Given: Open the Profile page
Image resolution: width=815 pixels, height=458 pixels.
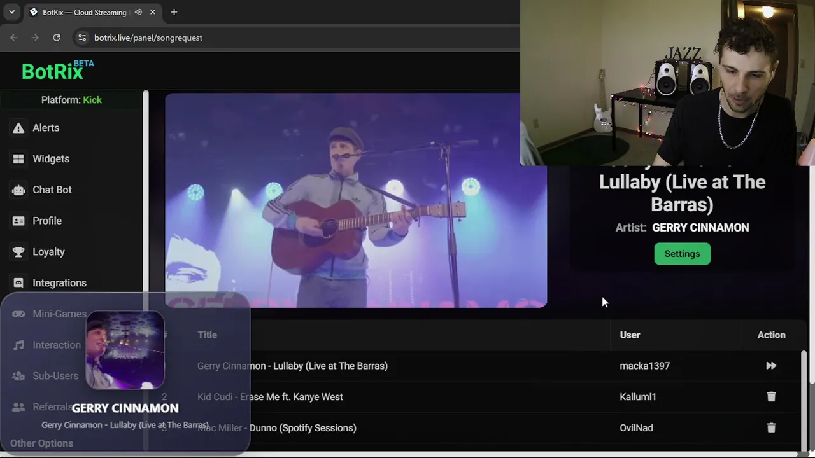Looking at the screenshot, I should 47,221.
